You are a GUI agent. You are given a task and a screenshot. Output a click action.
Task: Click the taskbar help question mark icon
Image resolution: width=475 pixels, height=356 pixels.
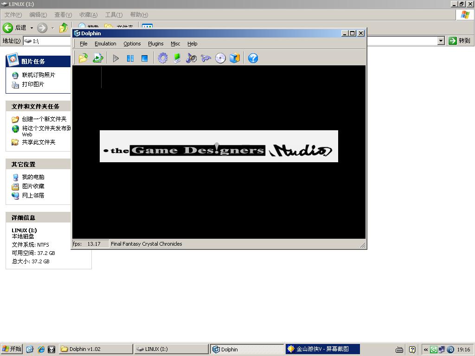(x=412, y=350)
